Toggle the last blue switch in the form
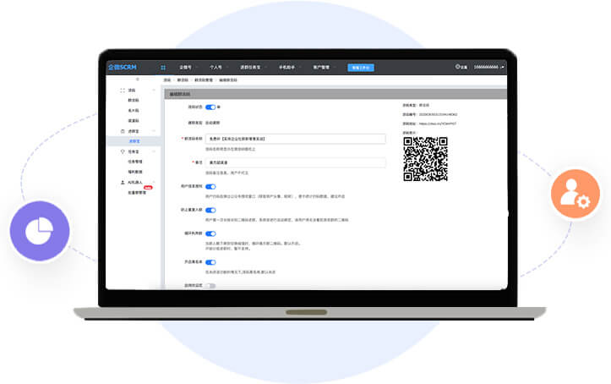Screen dimensions: 611x384 [210, 262]
